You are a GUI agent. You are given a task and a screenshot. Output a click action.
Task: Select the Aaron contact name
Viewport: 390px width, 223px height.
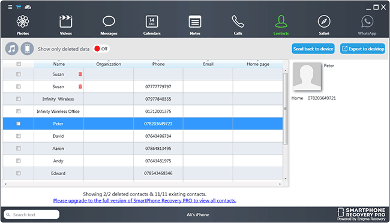tap(58, 149)
